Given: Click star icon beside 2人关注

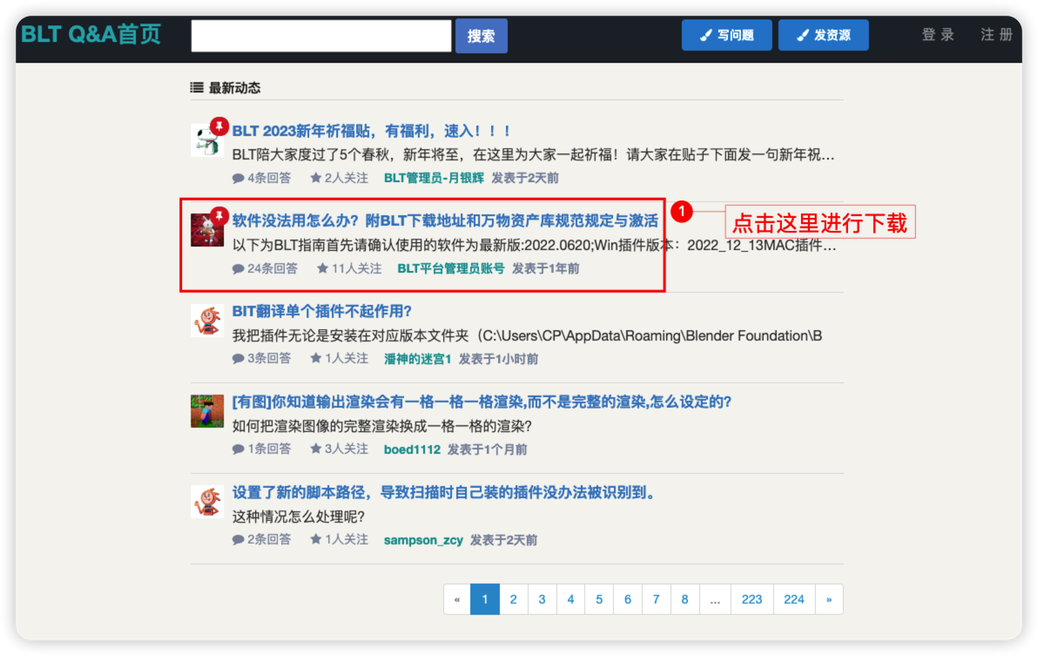Looking at the screenshot, I should (x=316, y=178).
